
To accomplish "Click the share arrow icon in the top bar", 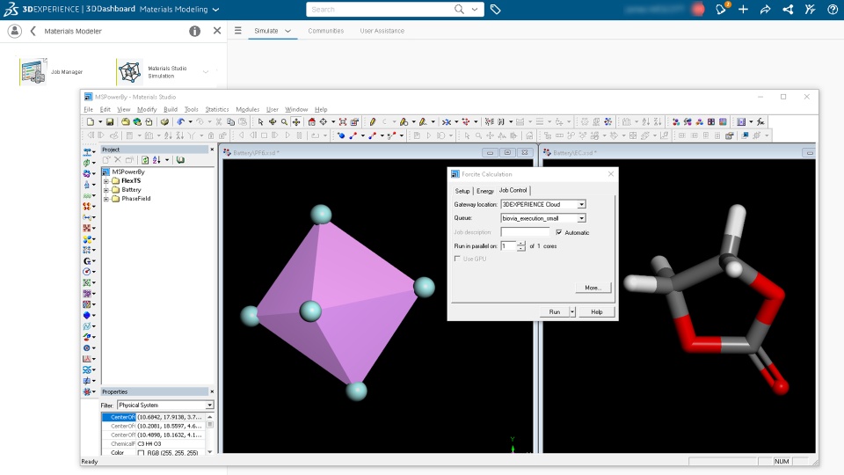I will (x=765, y=9).
